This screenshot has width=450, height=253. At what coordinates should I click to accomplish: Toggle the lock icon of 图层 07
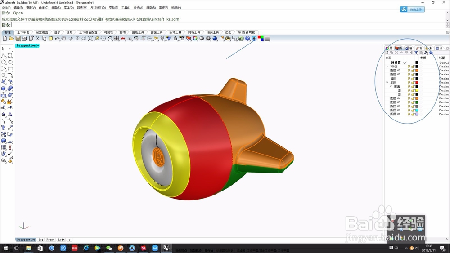(413, 107)
